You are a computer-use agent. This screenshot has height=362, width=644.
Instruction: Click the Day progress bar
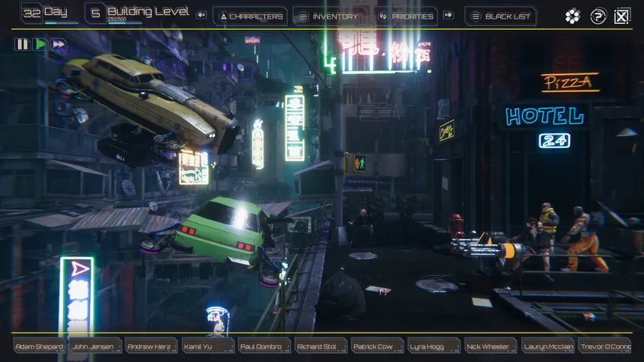click(x=61, y=23)
